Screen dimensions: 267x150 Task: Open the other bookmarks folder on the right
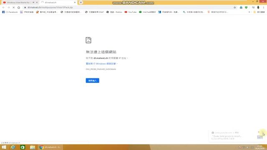point(259,12)
